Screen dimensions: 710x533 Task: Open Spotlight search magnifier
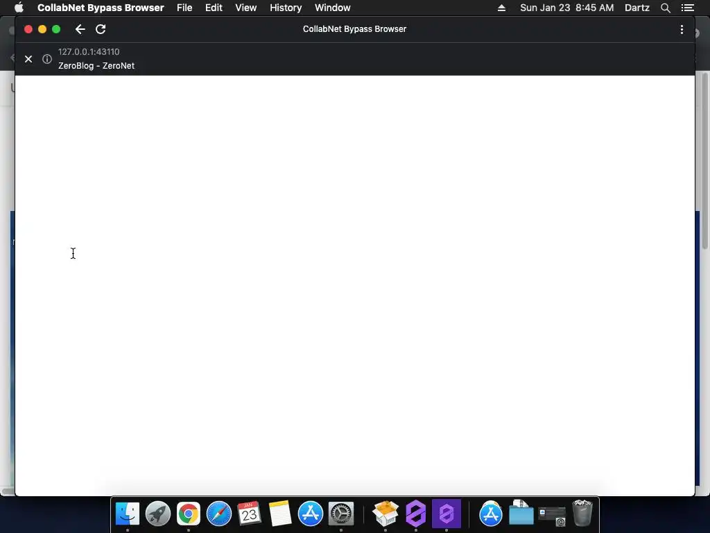pyautogui.click(x=665, y=8)
